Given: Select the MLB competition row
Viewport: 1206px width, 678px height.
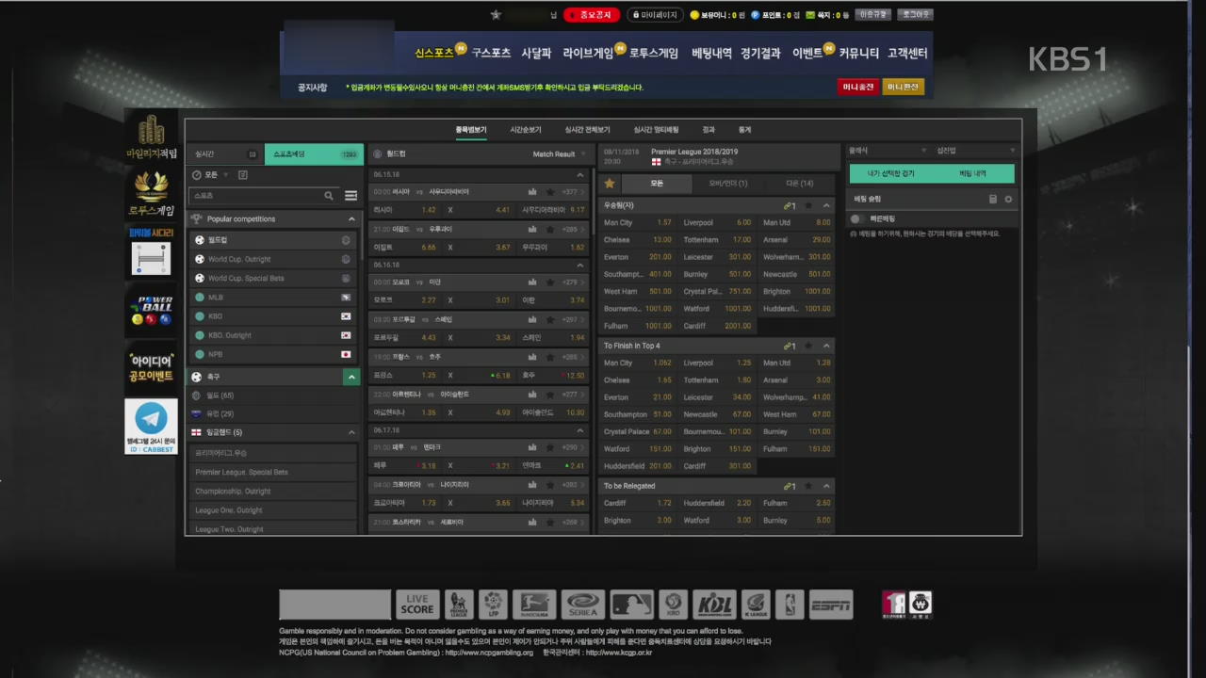Looking at the screenshot, I should click(273, 298).
